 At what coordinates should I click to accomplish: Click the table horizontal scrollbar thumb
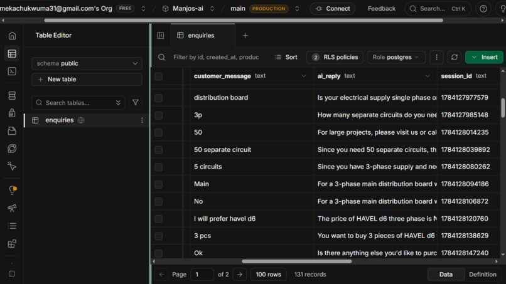pos(296,261)
